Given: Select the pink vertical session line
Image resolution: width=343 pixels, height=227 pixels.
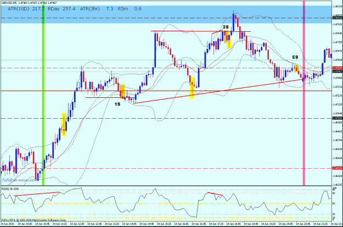Looking at the screenshot, I should pos(304,94).
